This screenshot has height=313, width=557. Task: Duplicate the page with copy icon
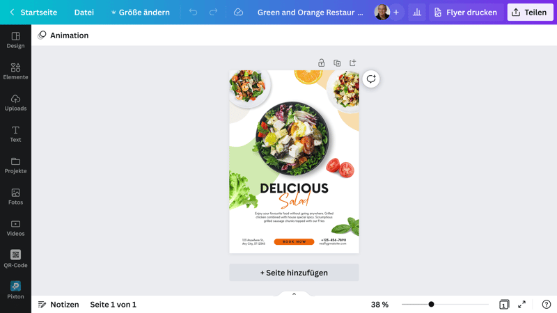[x=337, y=63]
